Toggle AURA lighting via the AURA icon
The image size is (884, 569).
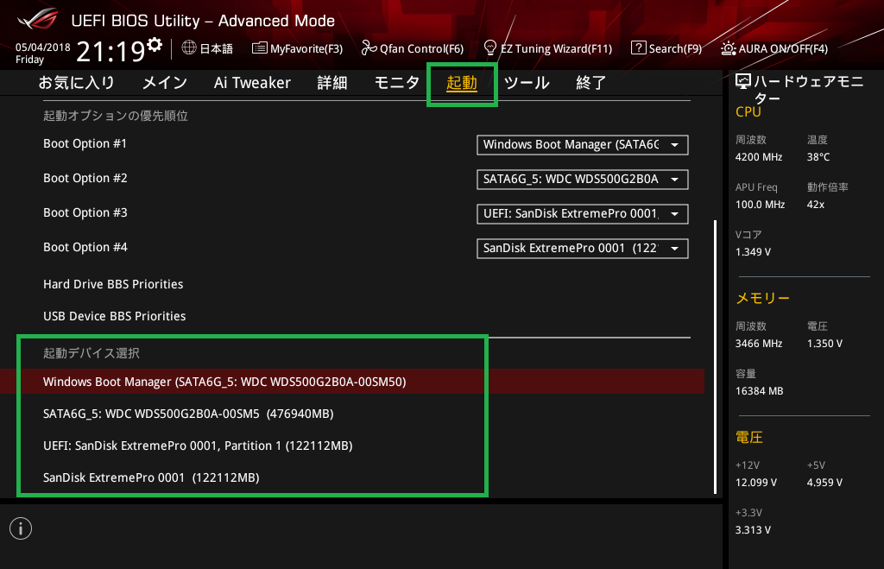(x=729, y=48)
